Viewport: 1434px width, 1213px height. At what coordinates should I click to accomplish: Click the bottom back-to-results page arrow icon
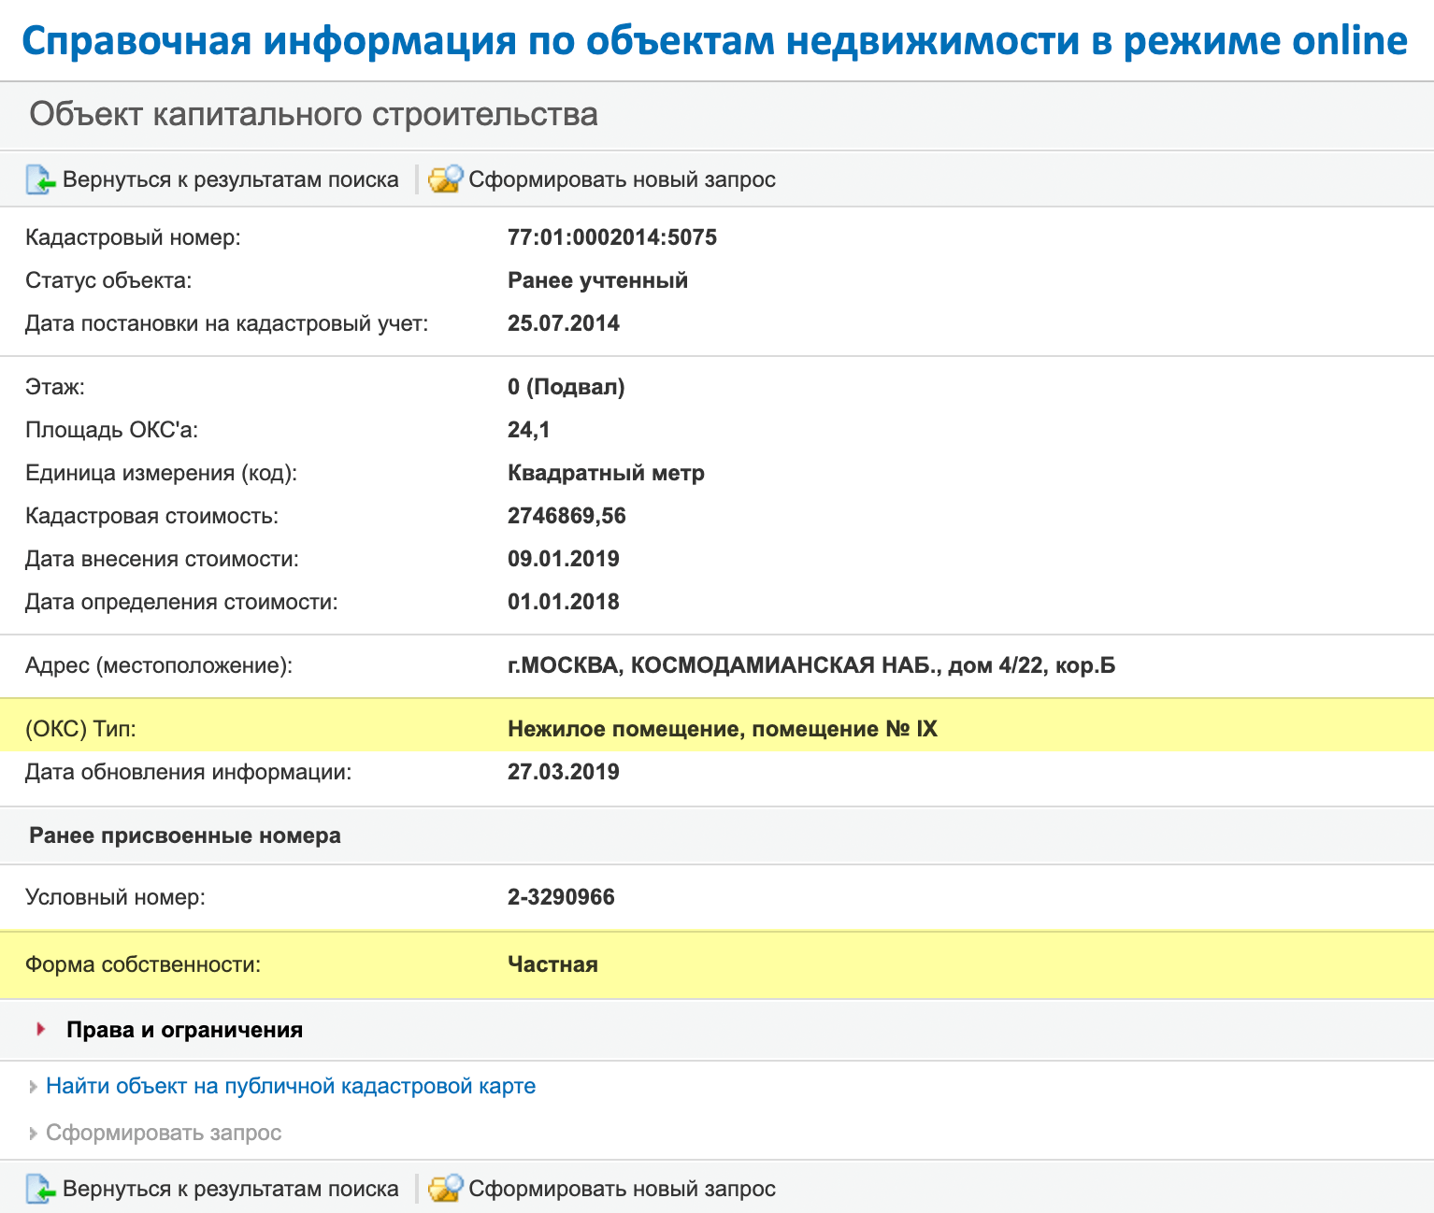(x=40, y=1189)
